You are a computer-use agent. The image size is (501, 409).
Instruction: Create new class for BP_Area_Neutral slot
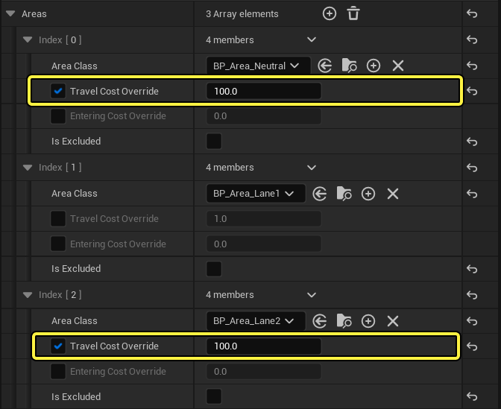click(374, 66)
